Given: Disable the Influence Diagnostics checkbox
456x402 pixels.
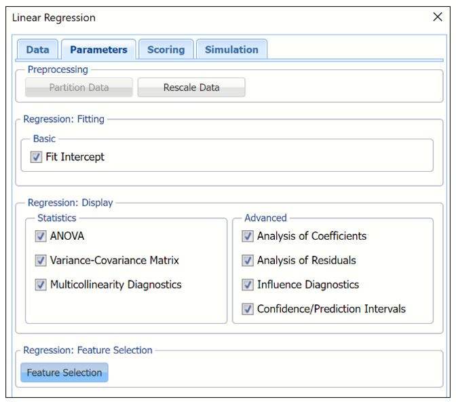Looking at the screenshot, I should click(x=248, y=285).
